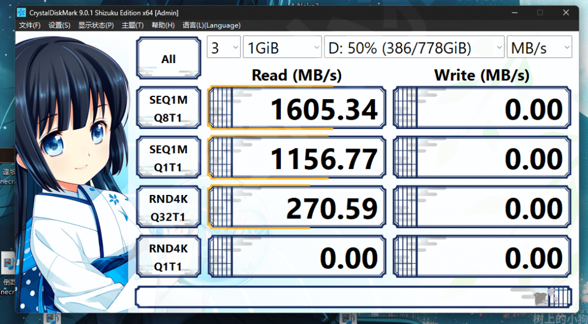The image size is (588, 324).
Task: Minimize the CrystalDiskMark window
Action: pos(515,13)
